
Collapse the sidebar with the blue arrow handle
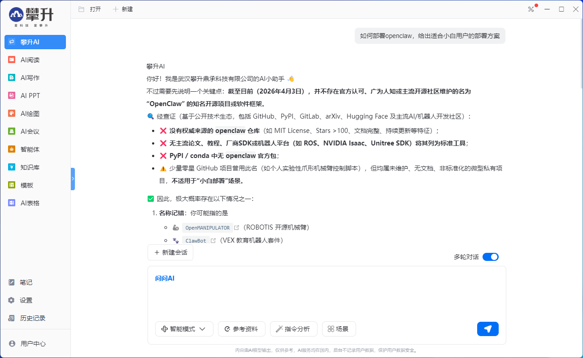pos(73,179)
